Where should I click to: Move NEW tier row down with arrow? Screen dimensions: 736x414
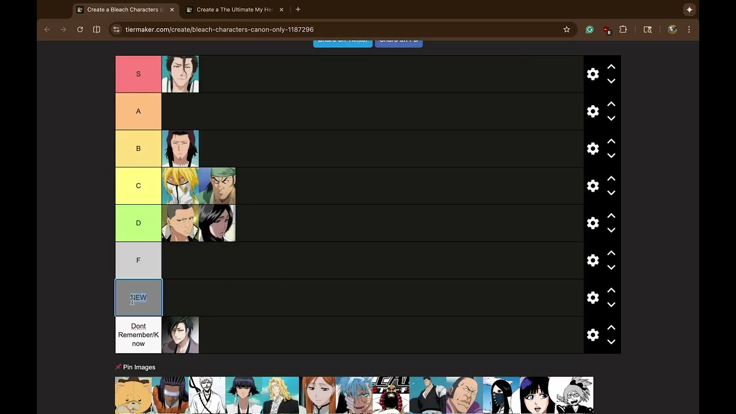coord(611,304)
